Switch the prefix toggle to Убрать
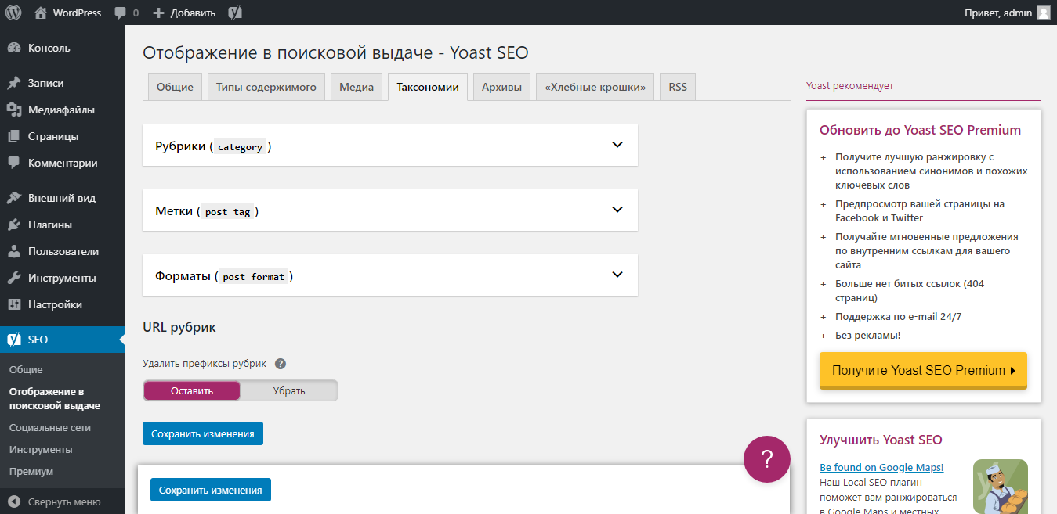The height and width of the screenshot is (514, 1057). coord(289,390)
